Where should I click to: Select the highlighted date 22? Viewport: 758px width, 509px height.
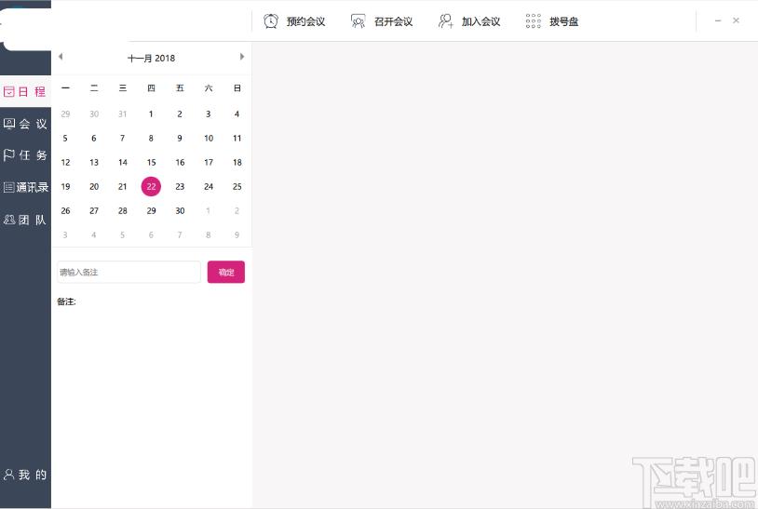point(151,186)
